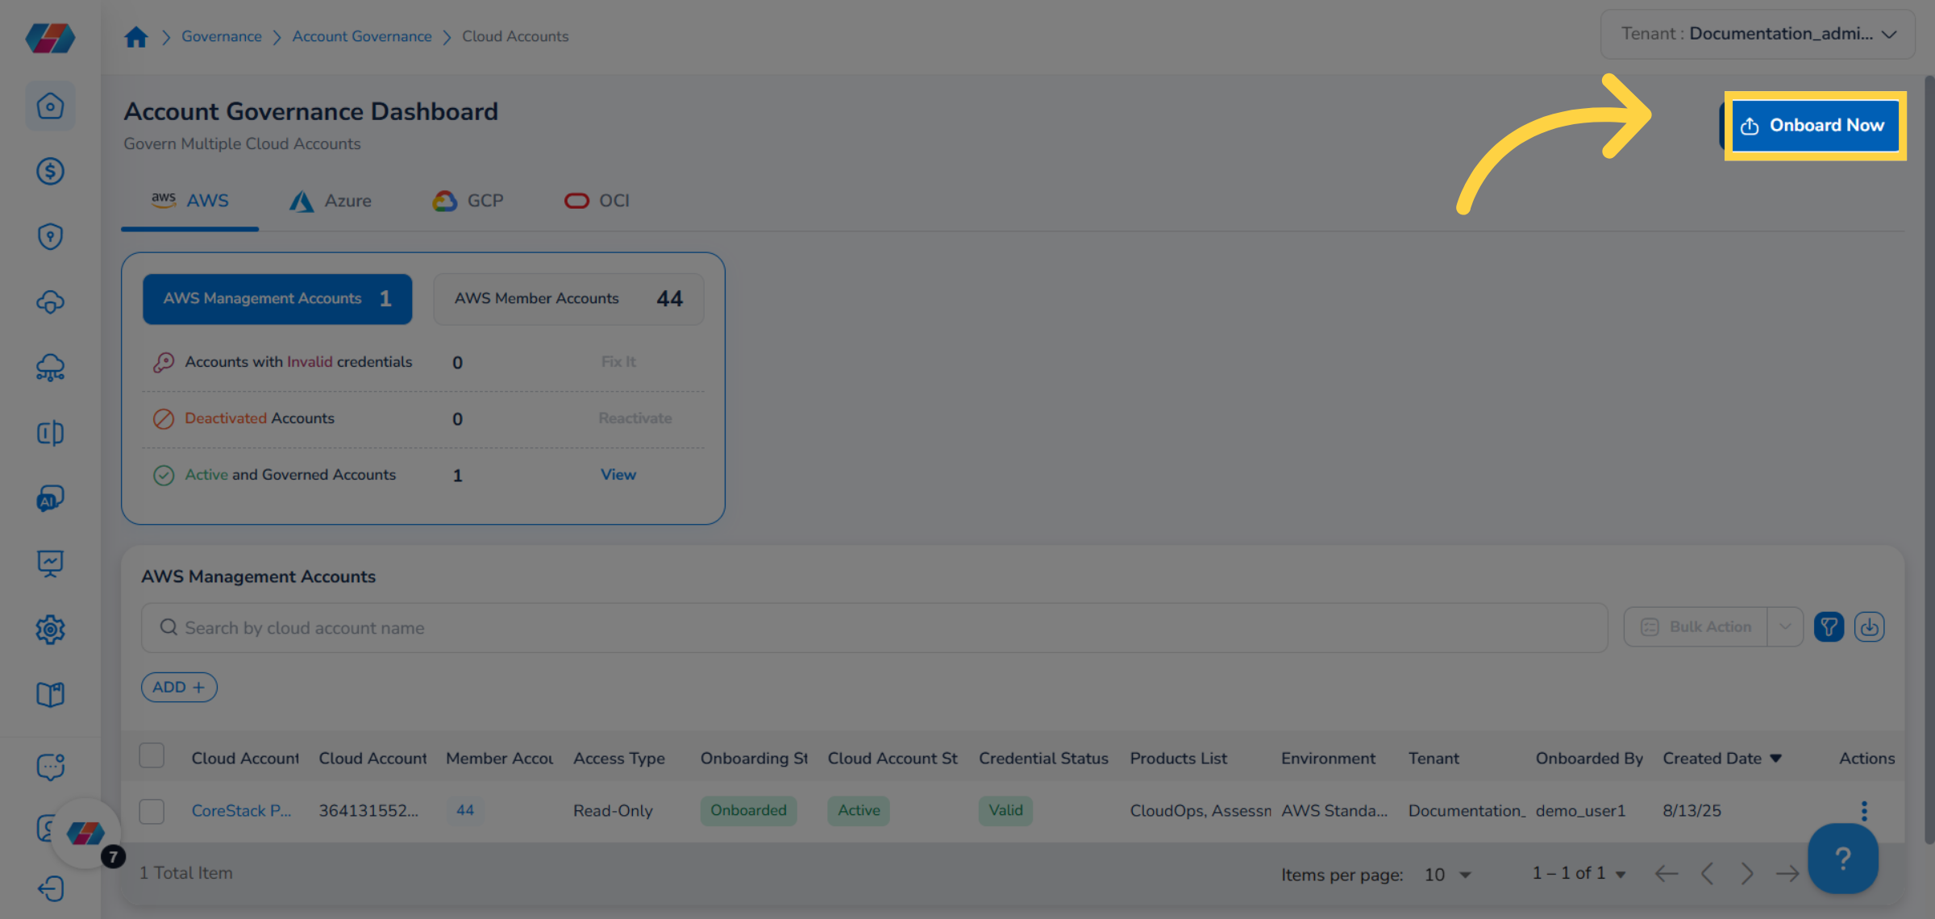Click the filter icon beside Bulk Action
This screenshot has width=1935, height=919.
pyautogui.click(x=1829, y=627)
